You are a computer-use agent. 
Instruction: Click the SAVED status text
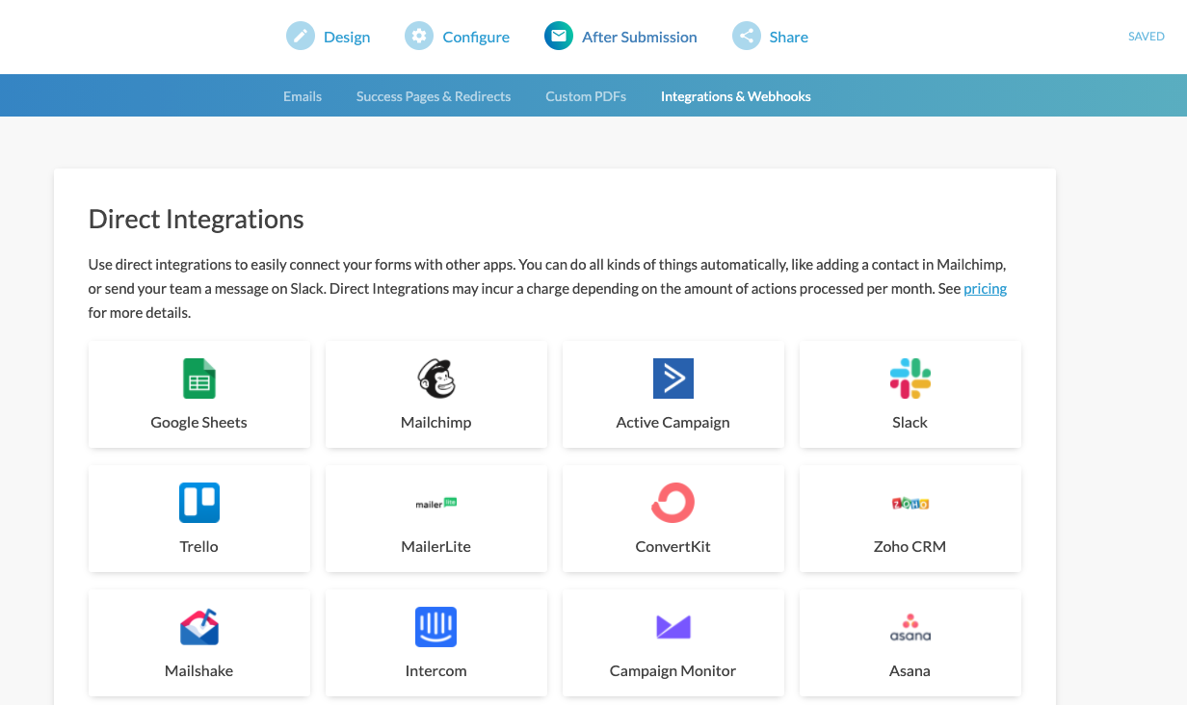1147,37
